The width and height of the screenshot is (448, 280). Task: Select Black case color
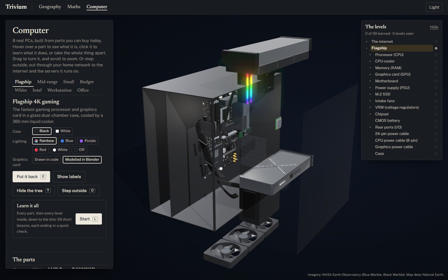pyautogui.click(x=42, y=131)
